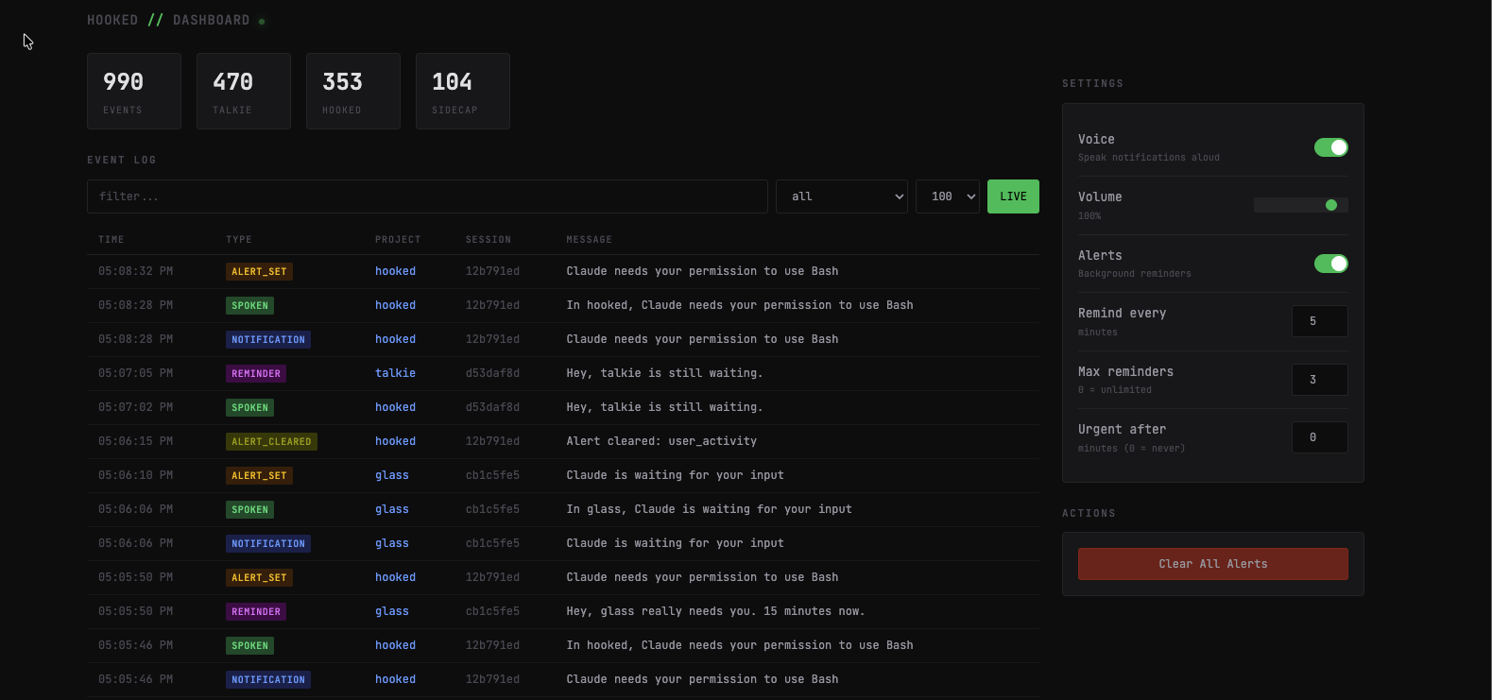Screen dimensions: 1492x700
Task: Click the Clear All Alerts button
Action: [x=1213, y=564]
